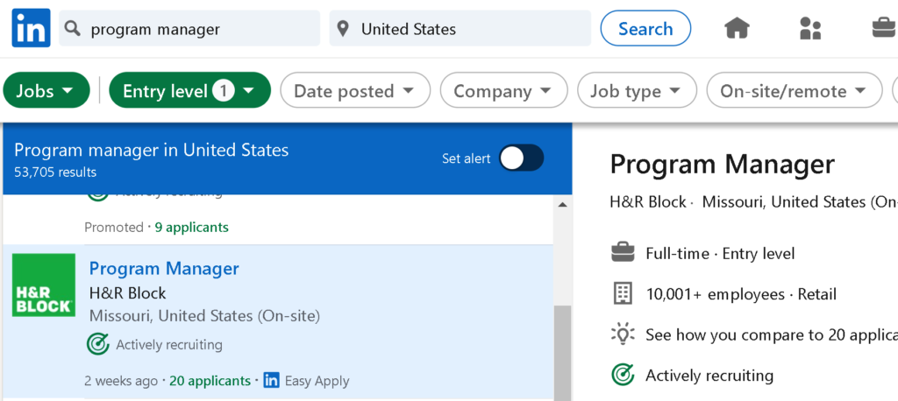Open My Network people icon
Viewport: 898px width, 401px height.
coord(810,28)
